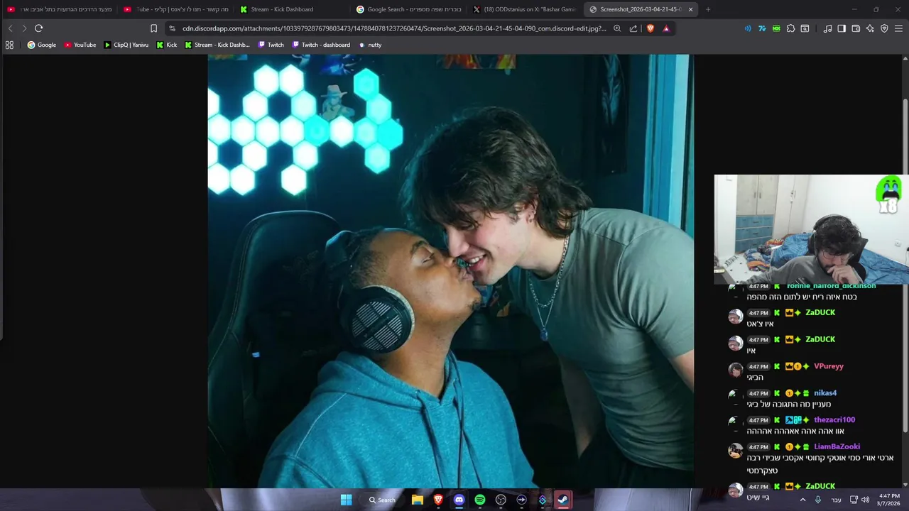909x511 pixels.
Task: Click username LiamBaZooki in chat overlay
Action: 837,446
